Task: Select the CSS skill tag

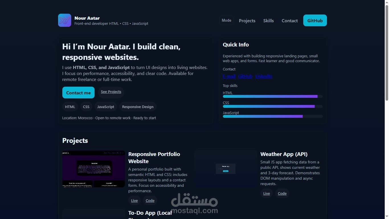Action: (86, 107)
